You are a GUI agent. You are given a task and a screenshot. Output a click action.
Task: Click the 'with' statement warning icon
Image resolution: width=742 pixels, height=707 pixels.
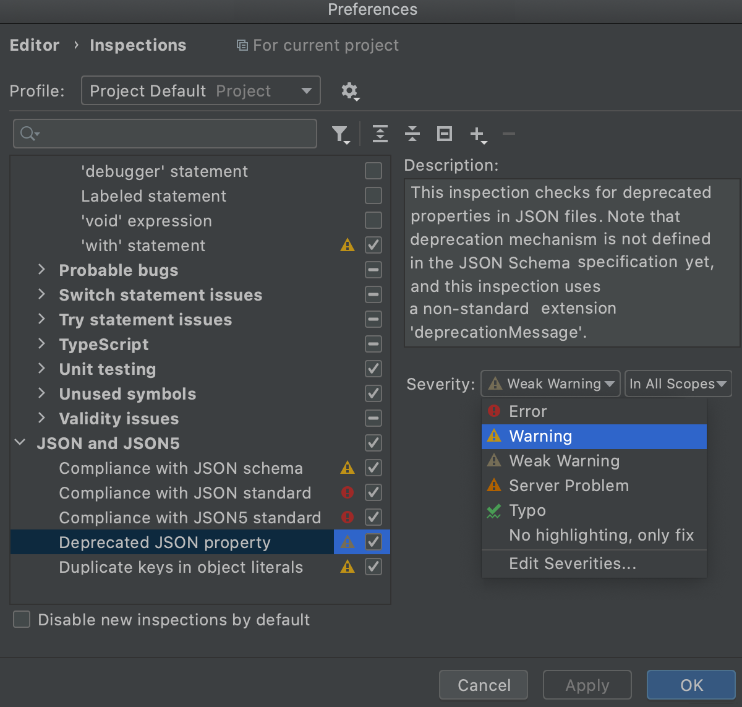[348, 246]
